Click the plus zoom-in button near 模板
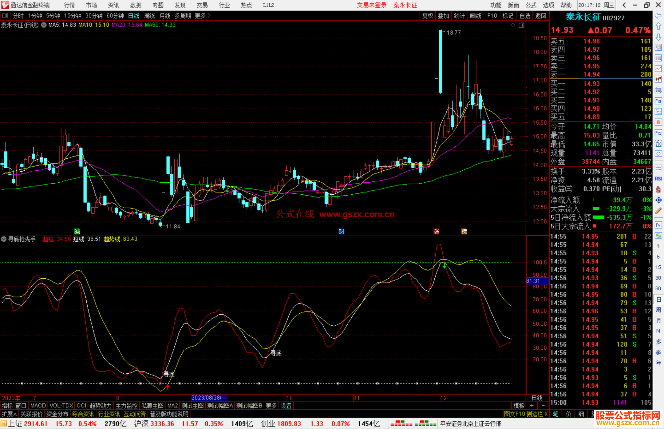664x429 pixels. tap(532, 406)
